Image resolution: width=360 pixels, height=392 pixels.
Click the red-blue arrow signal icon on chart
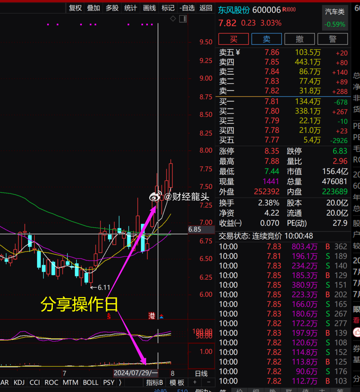pyautogui.click(x=161, y=316)
